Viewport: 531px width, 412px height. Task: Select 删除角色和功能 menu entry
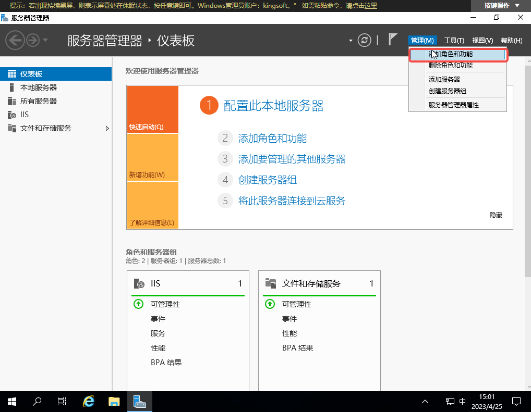tap(450, 66)
